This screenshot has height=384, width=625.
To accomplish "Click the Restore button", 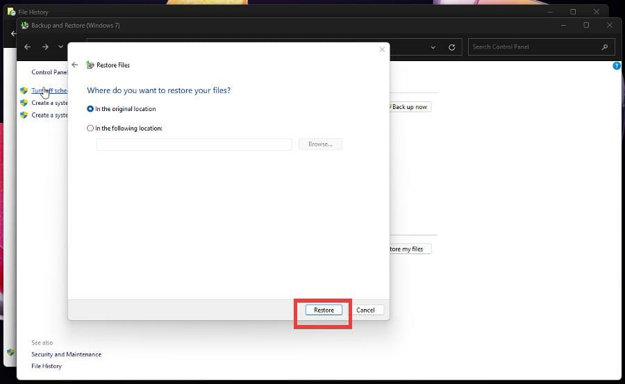I will pyautogui.click(x=324, y=310).
